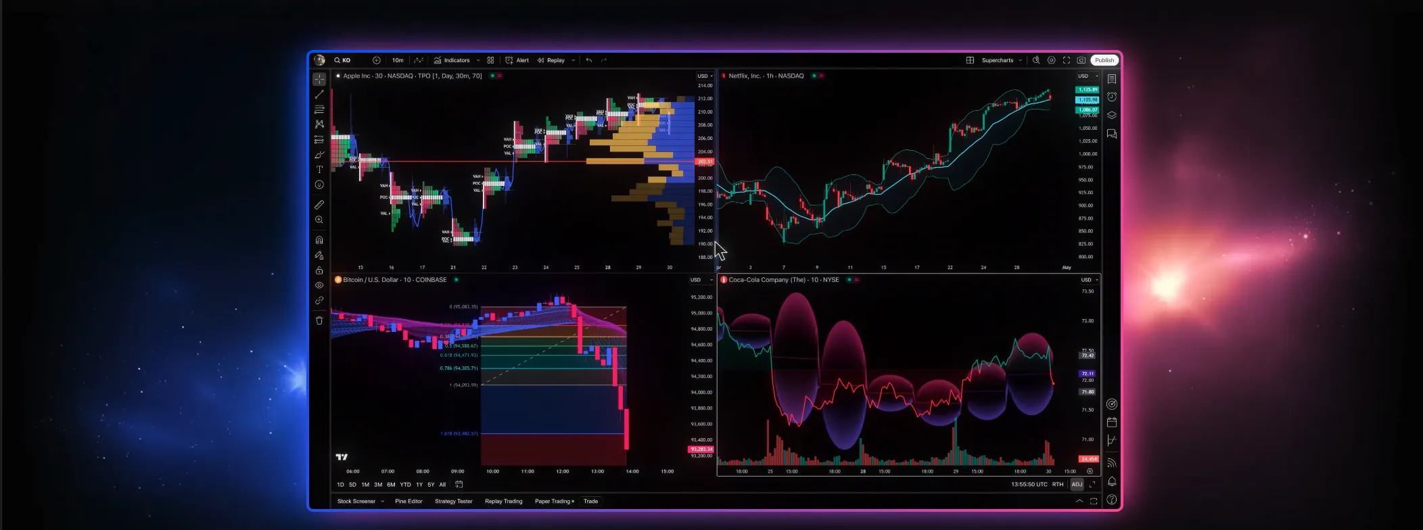Click the Alert button
Viewport: 1423px width, 530px height.
click(x=517, y=60)
